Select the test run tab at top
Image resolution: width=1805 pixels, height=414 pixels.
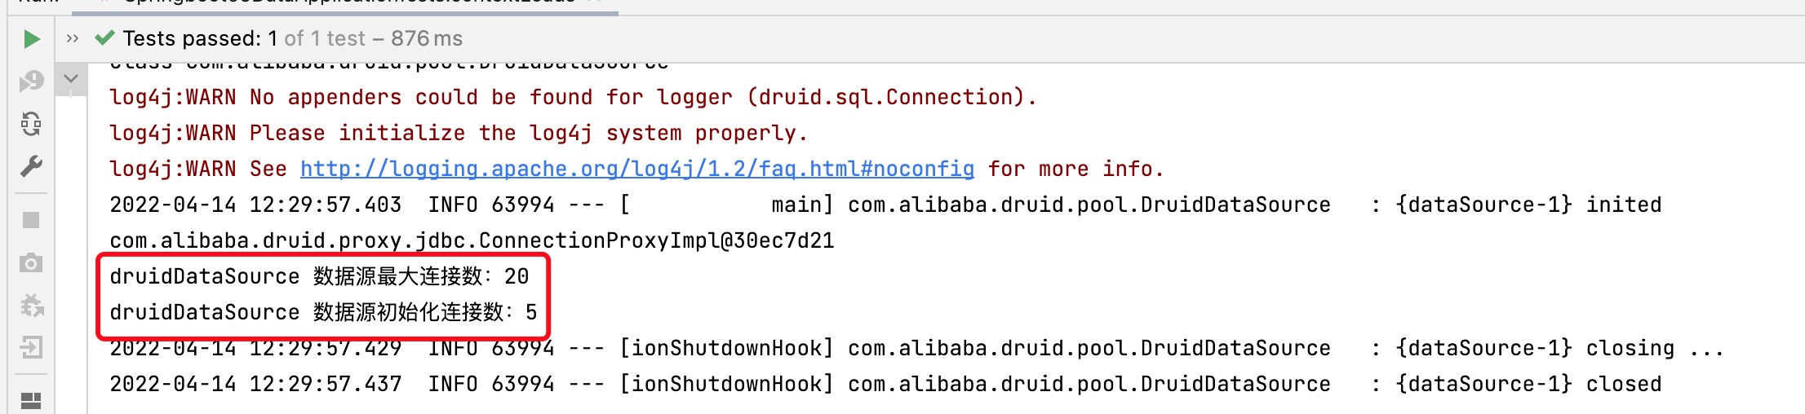tap(343, 3)
